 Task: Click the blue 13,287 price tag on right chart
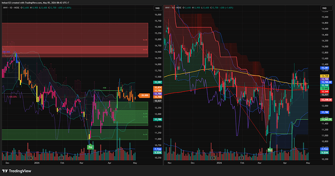coord(324,68)
